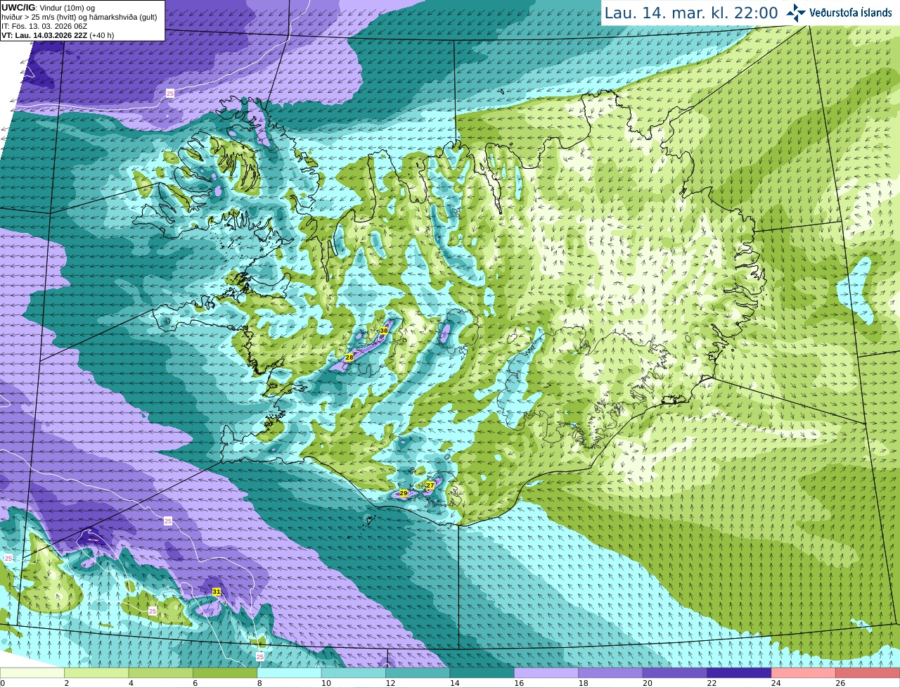Click the legend scale value 0
The height and width of the screenshot is (688, 900).
click(3, 683)
